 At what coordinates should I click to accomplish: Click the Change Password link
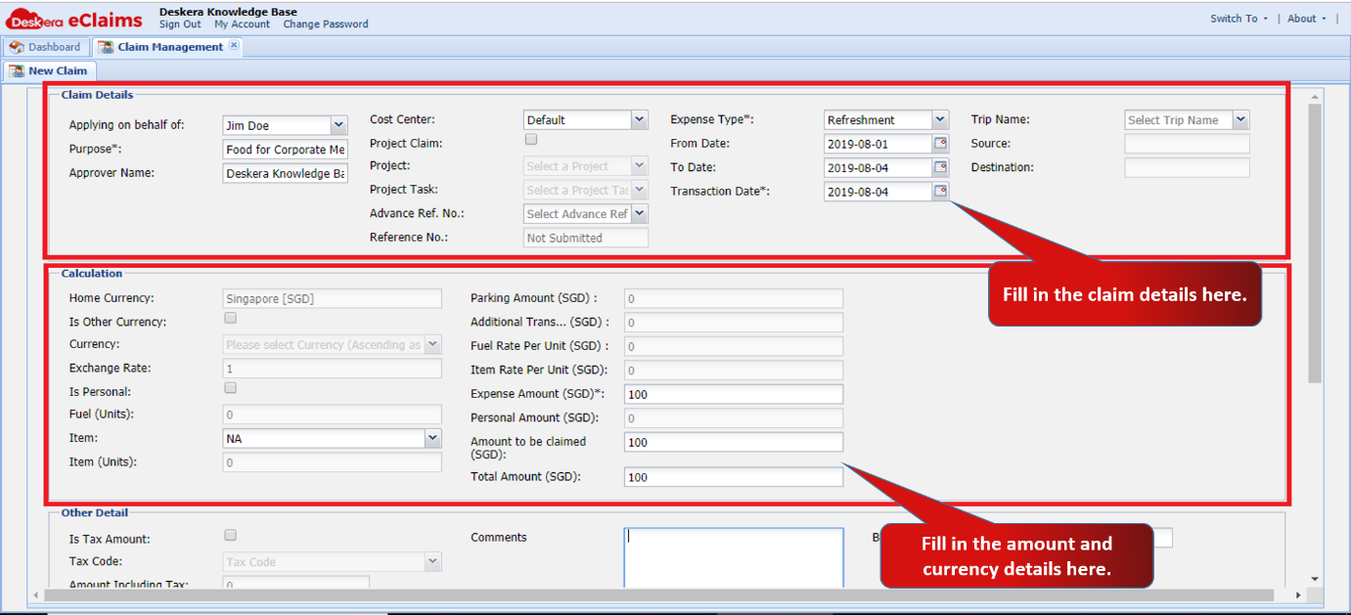(x=326, y=24)
